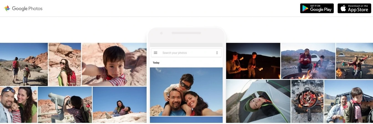
Task: Open close-up selfie of boy in striped shirt
Action: pos(114,64)
